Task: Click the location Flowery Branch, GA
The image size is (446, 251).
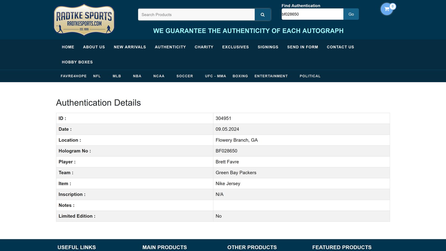Action: [x=237, y=140]
